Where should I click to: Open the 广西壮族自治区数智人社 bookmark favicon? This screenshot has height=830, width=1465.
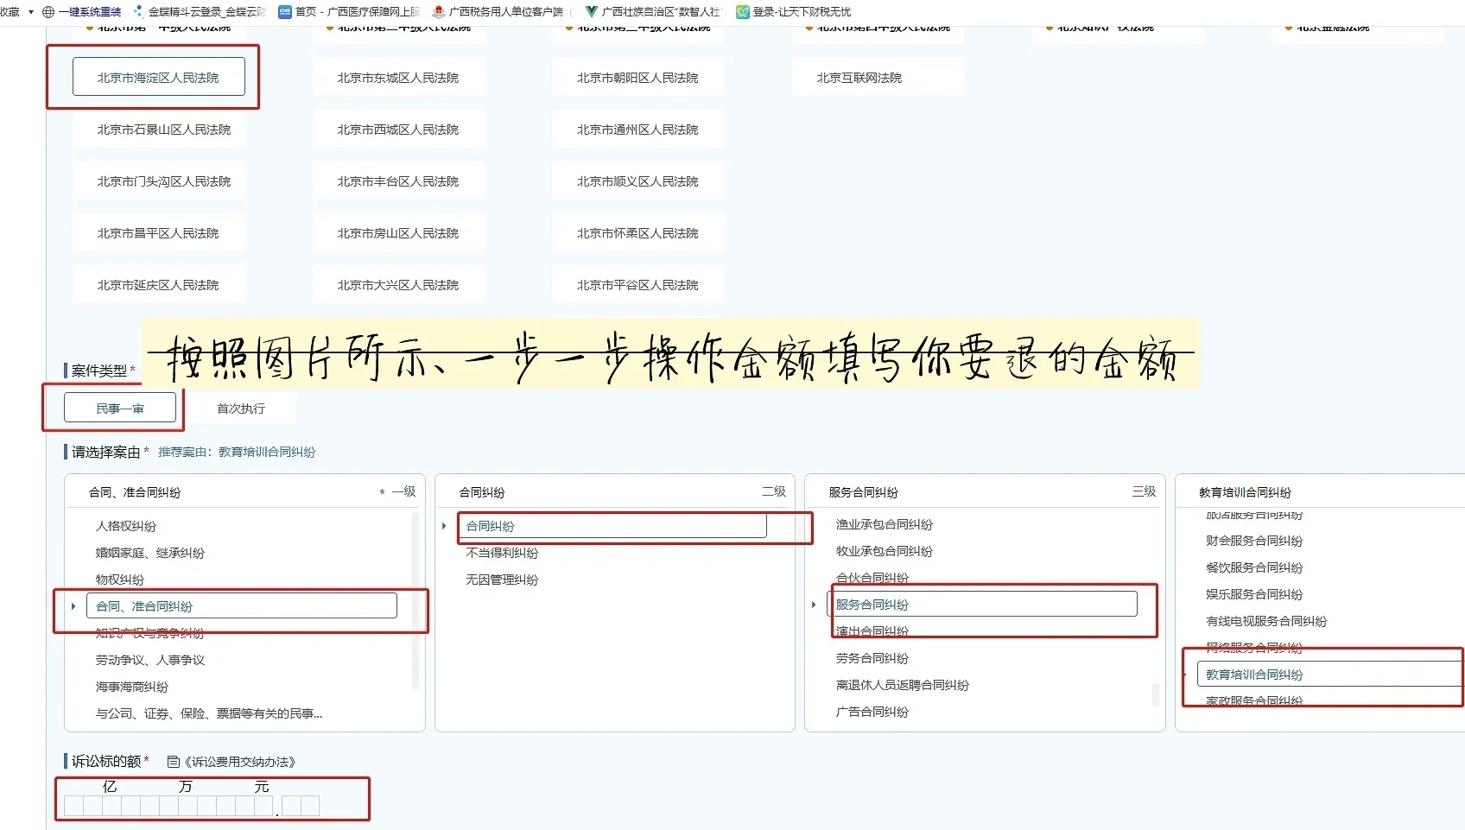[x=591, y=12]
